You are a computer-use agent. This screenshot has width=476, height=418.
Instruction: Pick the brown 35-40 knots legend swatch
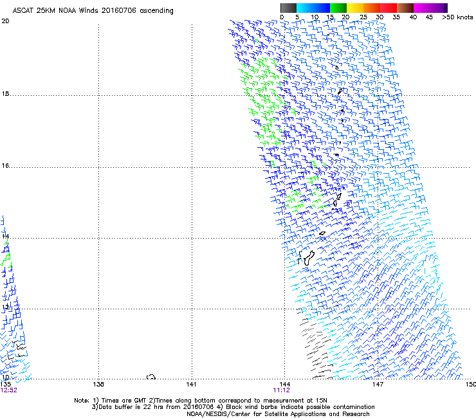(405, 8)
